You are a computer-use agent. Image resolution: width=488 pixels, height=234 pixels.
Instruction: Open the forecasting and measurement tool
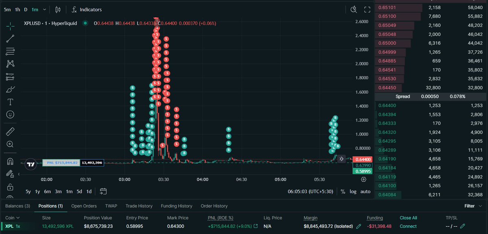(x=10, y=77)
